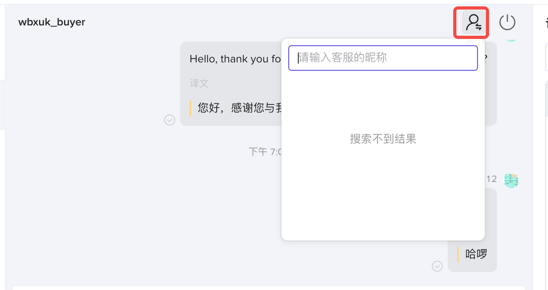Click the wbxuk_buyer chat title
548x290 pixels.
click(52, 22)
